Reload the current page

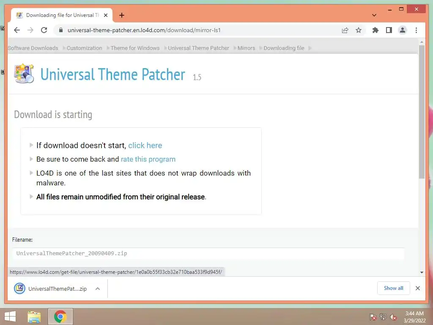point(44,30)
